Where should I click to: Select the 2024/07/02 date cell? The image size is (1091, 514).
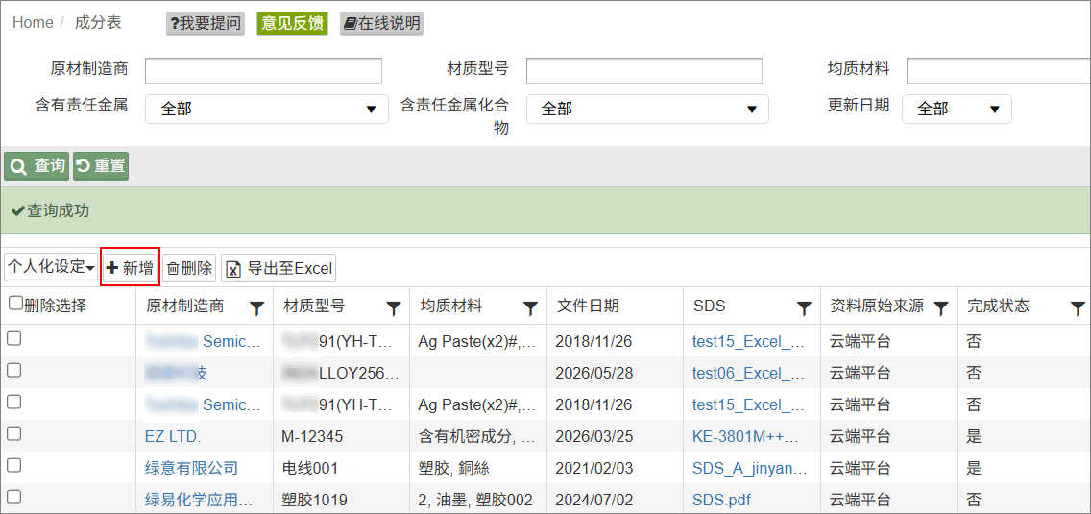[x=594, y=500]
